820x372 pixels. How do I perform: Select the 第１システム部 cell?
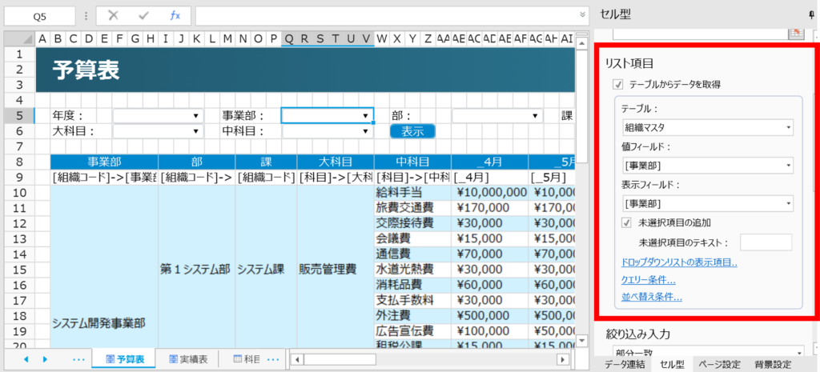coord(197,270)
